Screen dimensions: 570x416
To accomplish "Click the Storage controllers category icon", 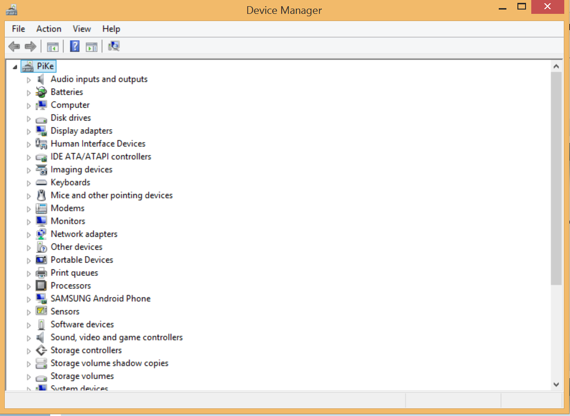I will (41, 350).
